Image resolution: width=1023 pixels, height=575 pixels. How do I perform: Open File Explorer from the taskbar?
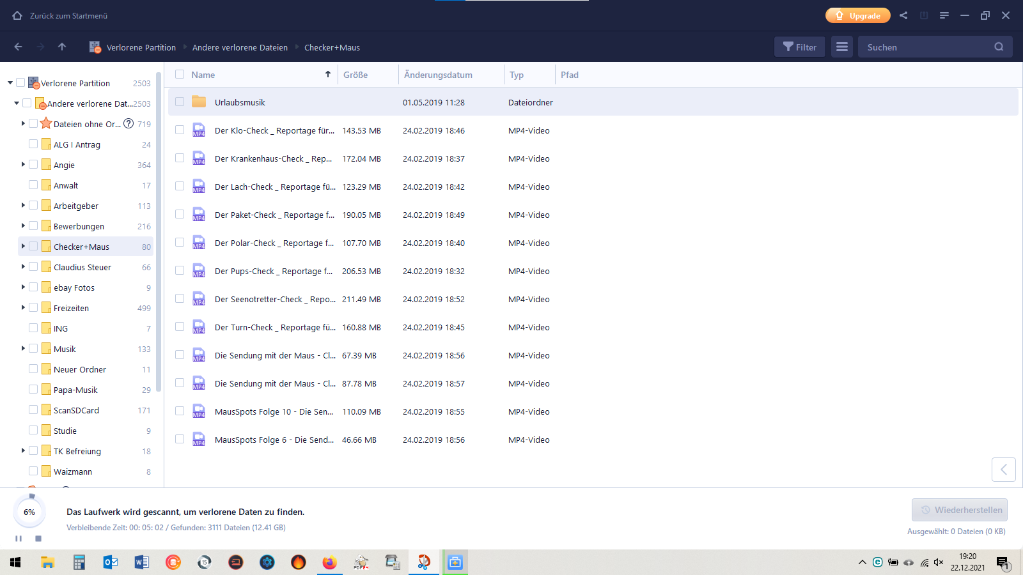click(48, 562)
